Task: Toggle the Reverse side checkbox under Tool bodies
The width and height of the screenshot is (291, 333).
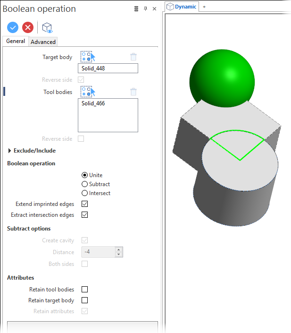Action: pos(81,139)
